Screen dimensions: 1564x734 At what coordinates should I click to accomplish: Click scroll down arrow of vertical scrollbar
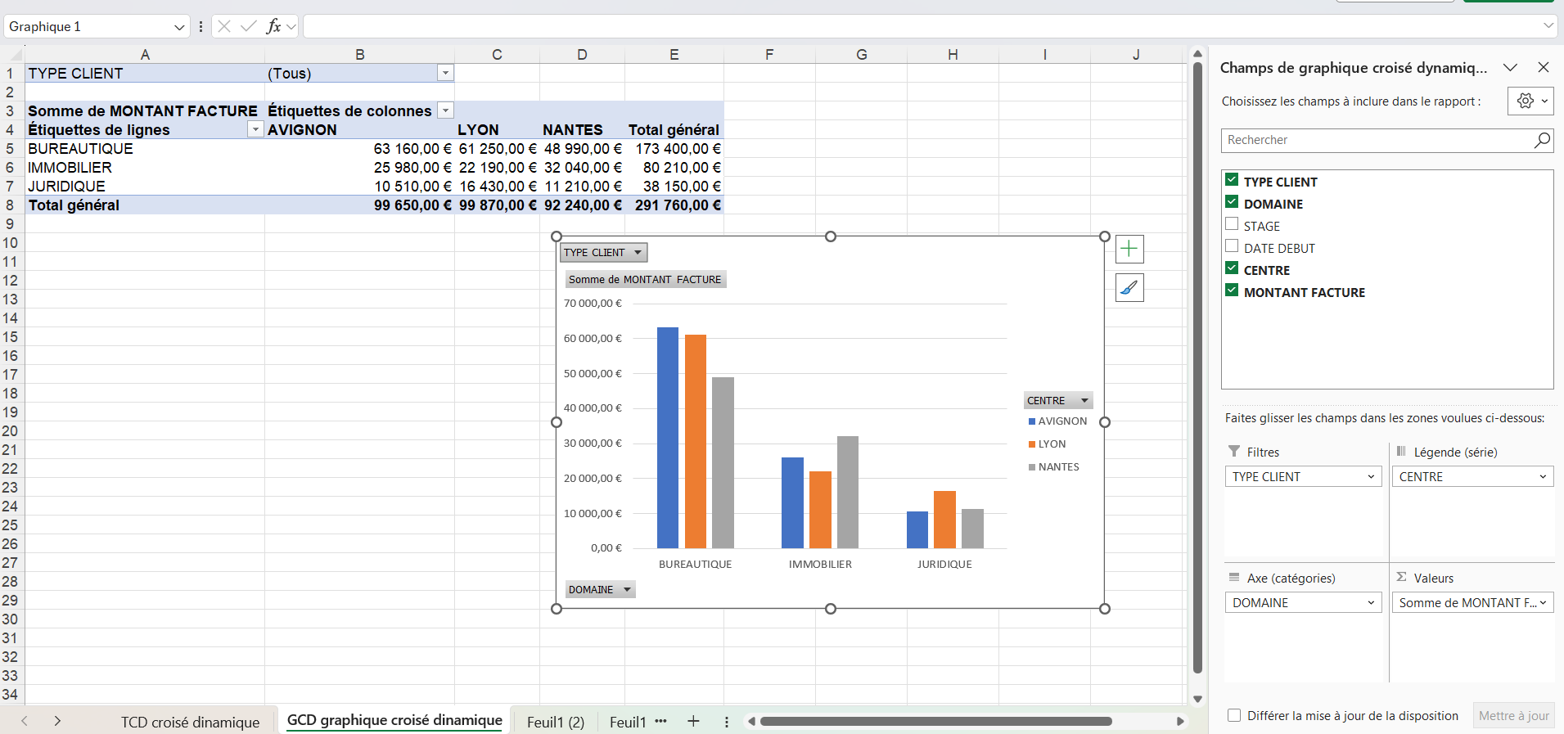pos(1197,699)
